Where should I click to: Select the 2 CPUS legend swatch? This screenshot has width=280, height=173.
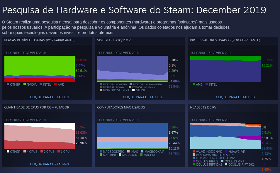(x=42, y=151)
